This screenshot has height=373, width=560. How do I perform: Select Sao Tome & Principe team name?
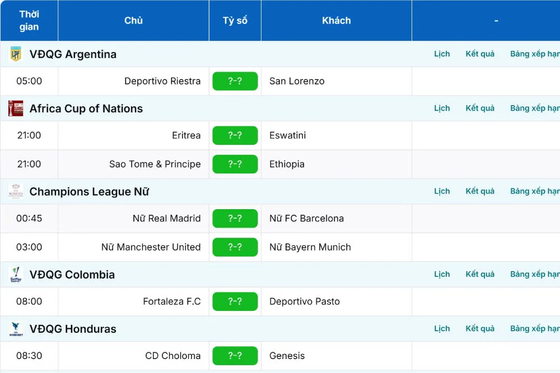155,164
